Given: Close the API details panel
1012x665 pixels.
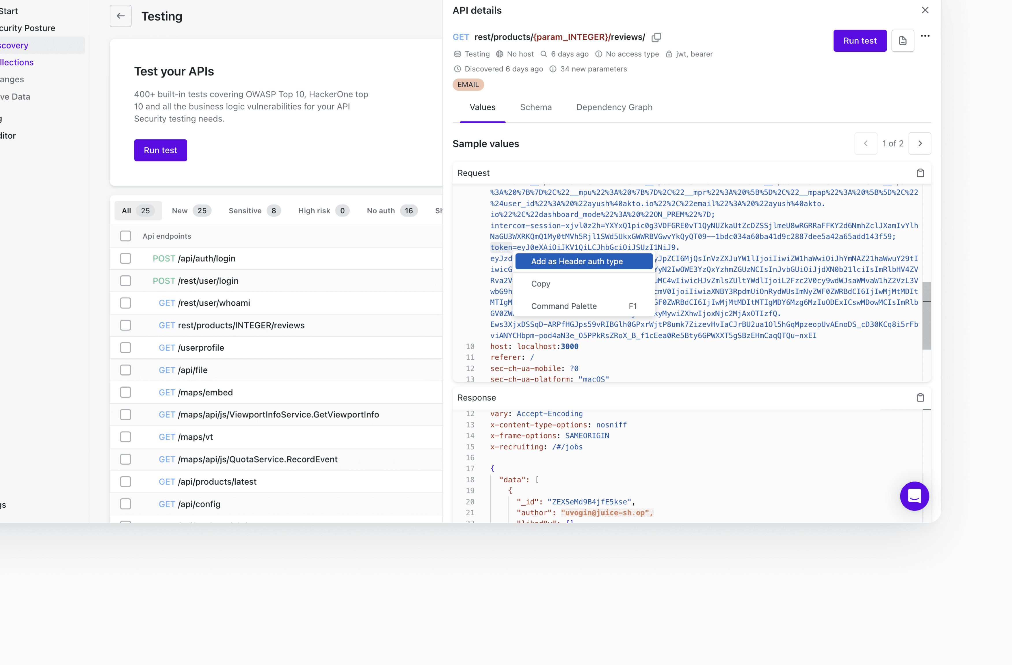Looking at the screenshot, I should click(x=925, y=10).
